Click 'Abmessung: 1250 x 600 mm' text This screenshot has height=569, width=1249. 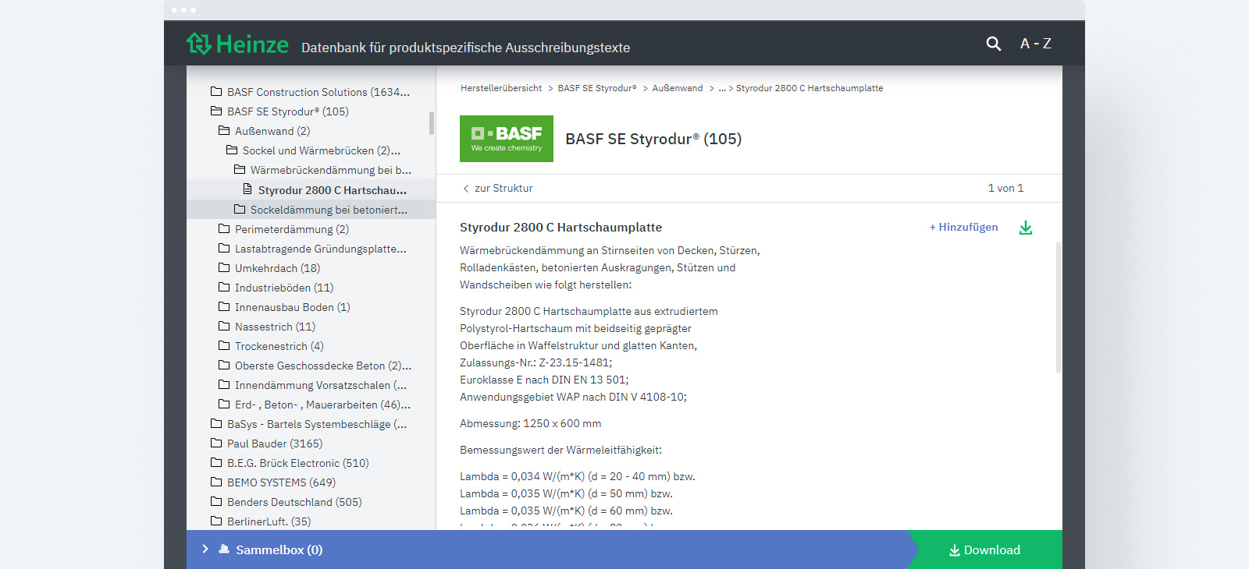click(530, 423)
